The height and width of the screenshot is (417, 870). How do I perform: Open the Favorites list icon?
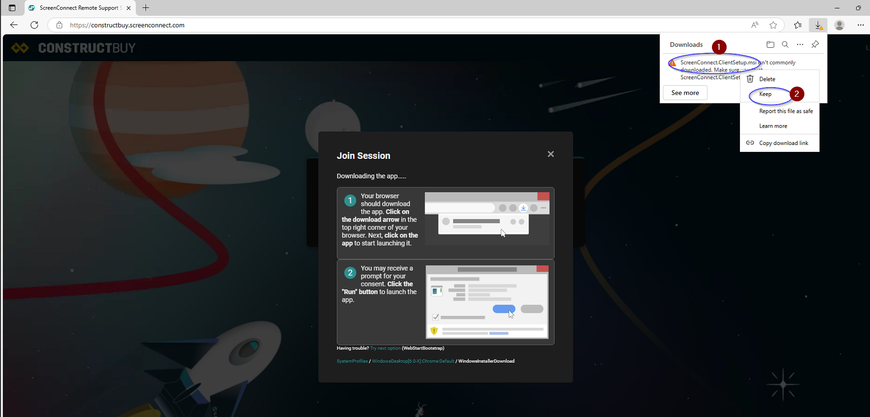(798, 25)
